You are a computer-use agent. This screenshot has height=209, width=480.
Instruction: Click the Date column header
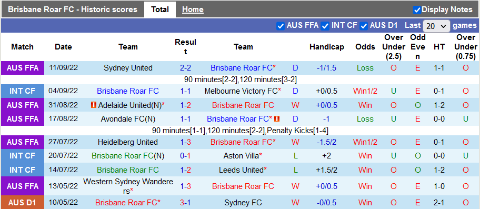(63, 47)
